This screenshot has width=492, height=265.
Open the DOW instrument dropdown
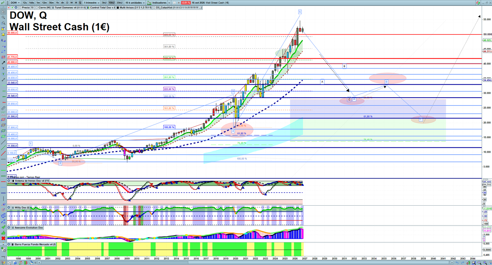coord(15,3)
